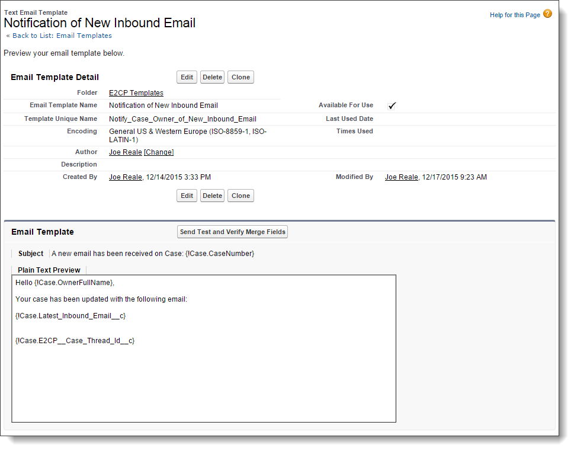Click the bottom Edit button

coord(187,196)
